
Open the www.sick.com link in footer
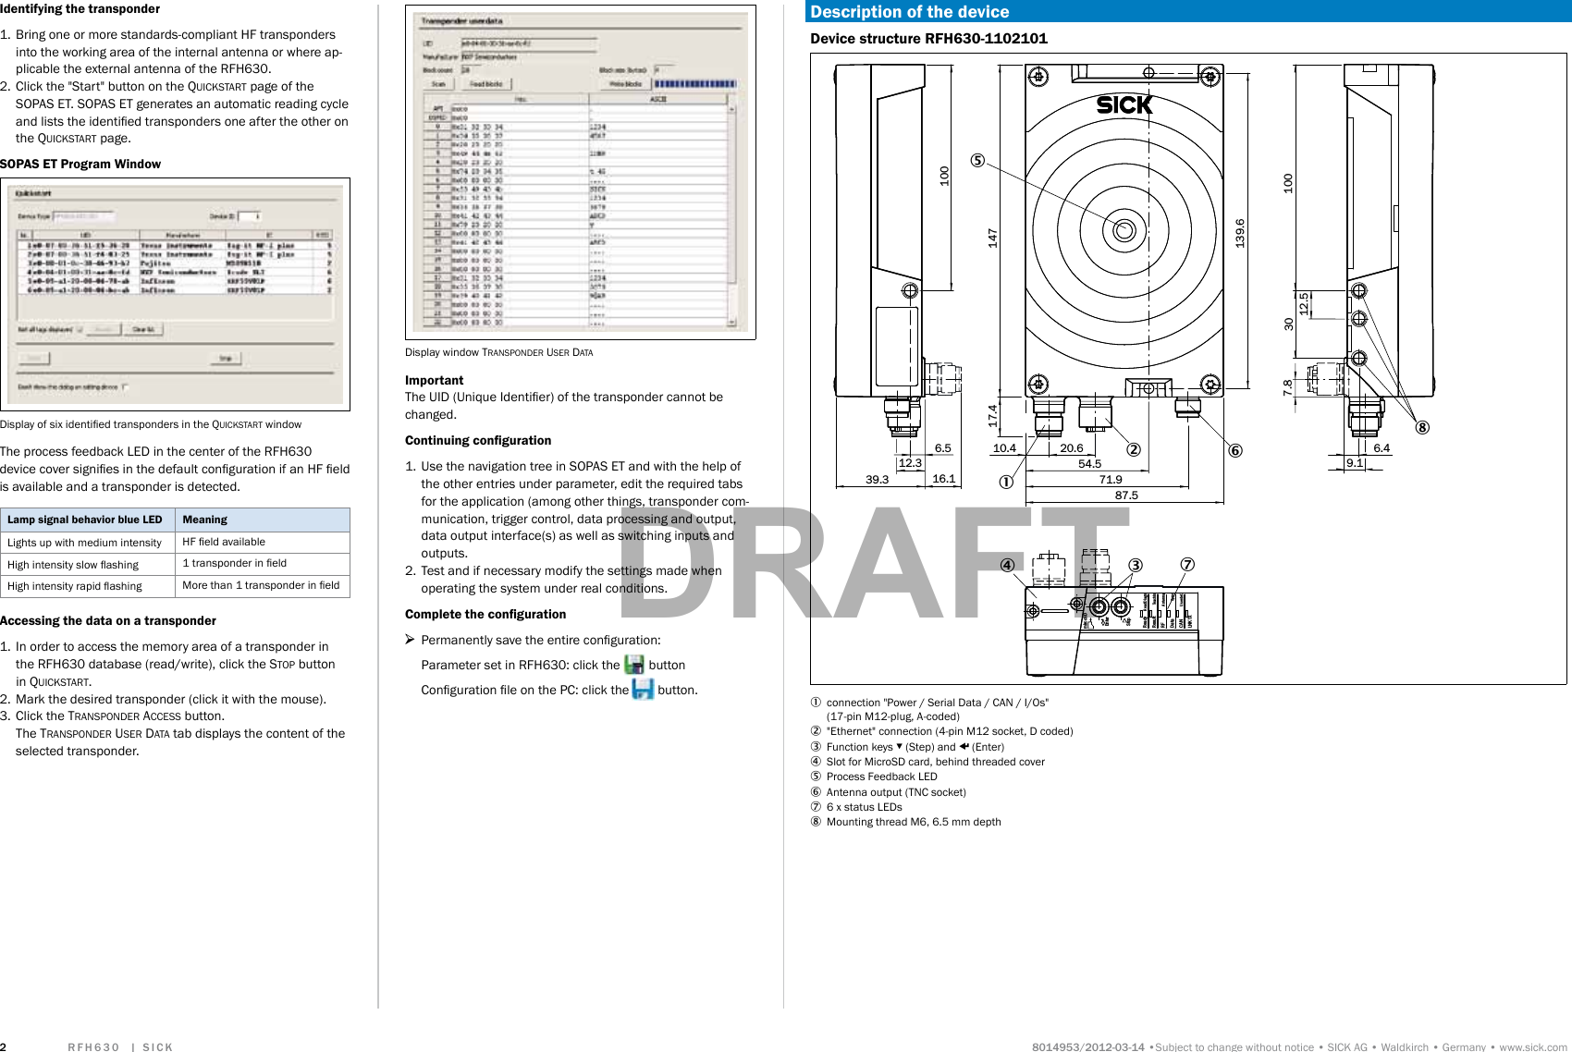coord(1533,1046)
